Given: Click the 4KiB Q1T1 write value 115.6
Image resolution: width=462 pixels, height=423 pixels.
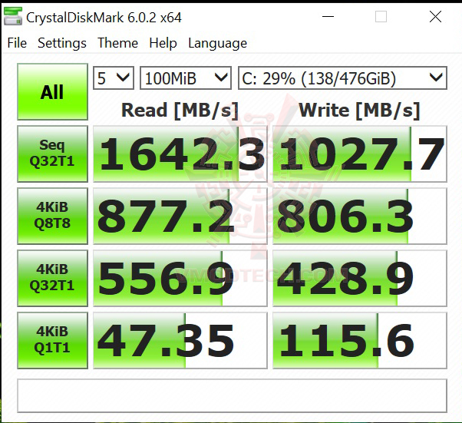Looking at the screenshot, I should pyautogui.click(x=360, y=340).
